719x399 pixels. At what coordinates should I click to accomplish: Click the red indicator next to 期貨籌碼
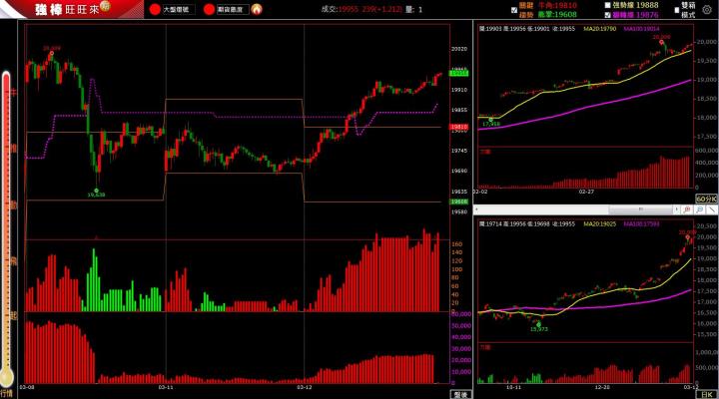pos(209,9)
